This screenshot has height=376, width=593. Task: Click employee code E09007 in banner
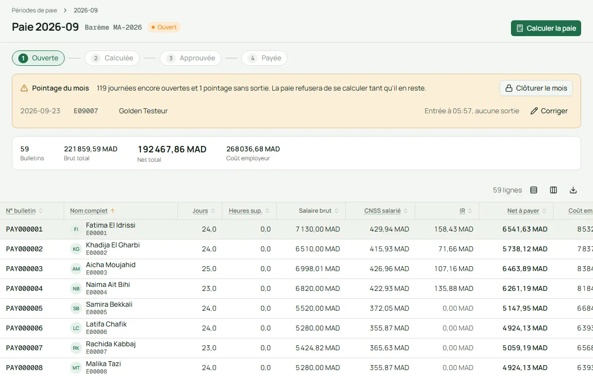point(86,111)
